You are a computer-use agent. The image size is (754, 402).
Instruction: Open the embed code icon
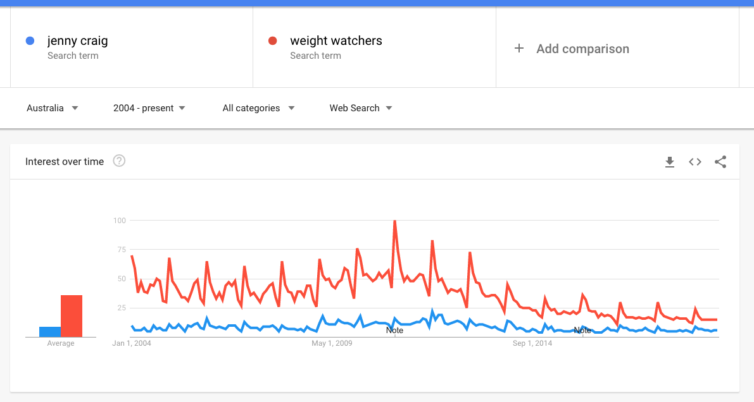pos(695,162)
